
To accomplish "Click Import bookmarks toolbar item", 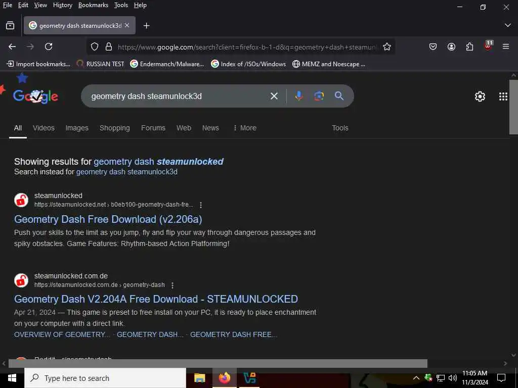I will 38,64.
